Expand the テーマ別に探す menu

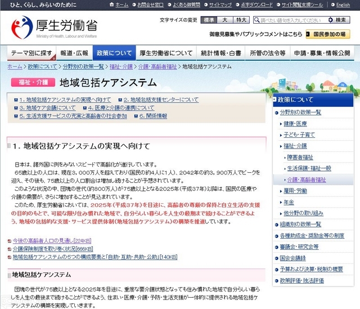[x=31, y=53]
